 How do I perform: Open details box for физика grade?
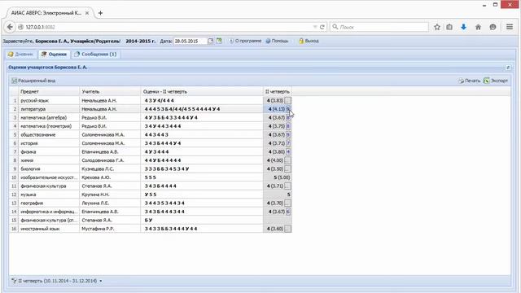point(288,152)
